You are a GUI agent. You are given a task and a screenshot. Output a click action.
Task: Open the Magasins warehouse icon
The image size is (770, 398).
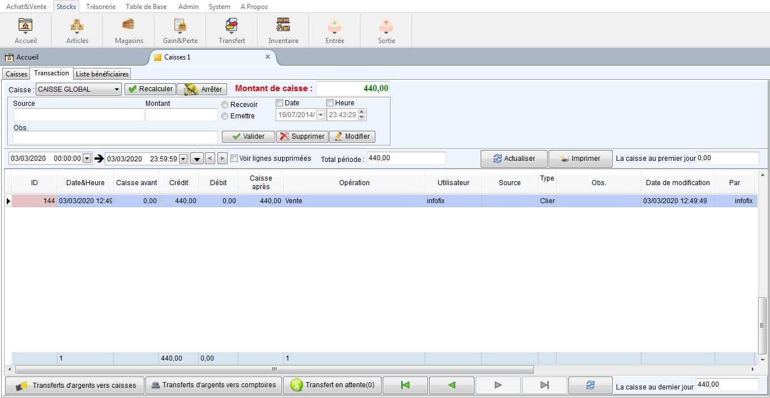coord(129,25)
